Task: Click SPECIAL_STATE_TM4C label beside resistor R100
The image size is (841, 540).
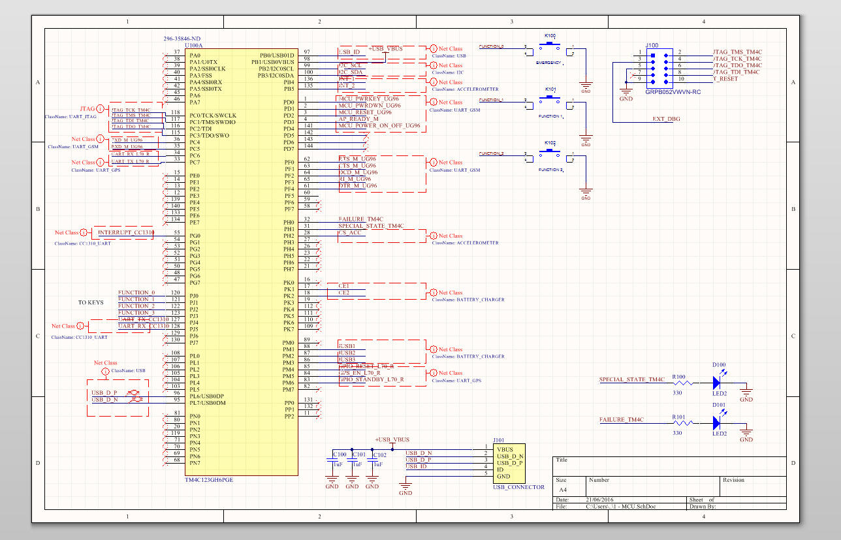Action: click(632, 379)
